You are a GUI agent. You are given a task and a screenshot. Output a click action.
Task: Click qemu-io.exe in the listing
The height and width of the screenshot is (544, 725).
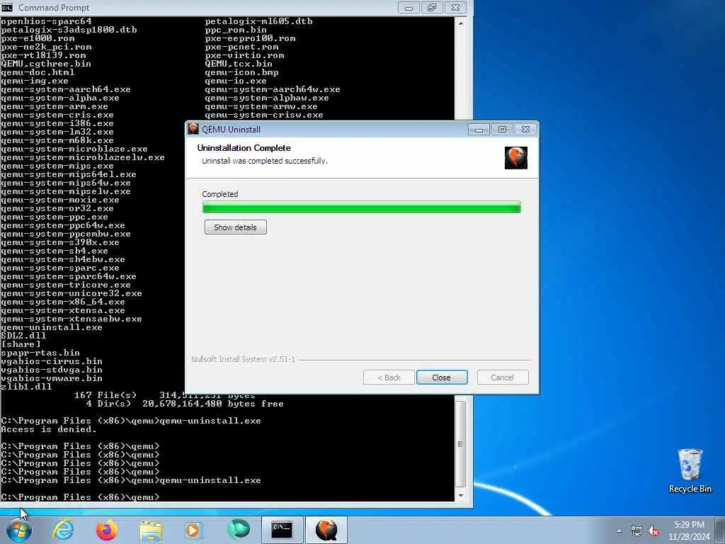[x=236, y=81]
